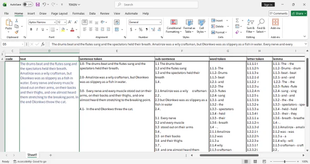The width and height of the screenshot is (310, 164).
Task: Click the Save floppy disk icon
Action: [x=37, y=5]
